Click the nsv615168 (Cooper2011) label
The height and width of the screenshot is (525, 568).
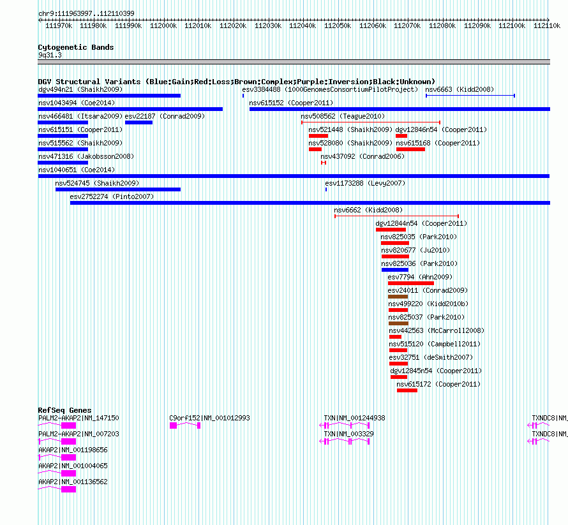438,143
